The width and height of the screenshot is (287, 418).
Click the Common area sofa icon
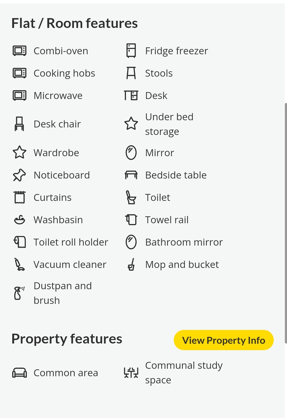click(19, 373)
